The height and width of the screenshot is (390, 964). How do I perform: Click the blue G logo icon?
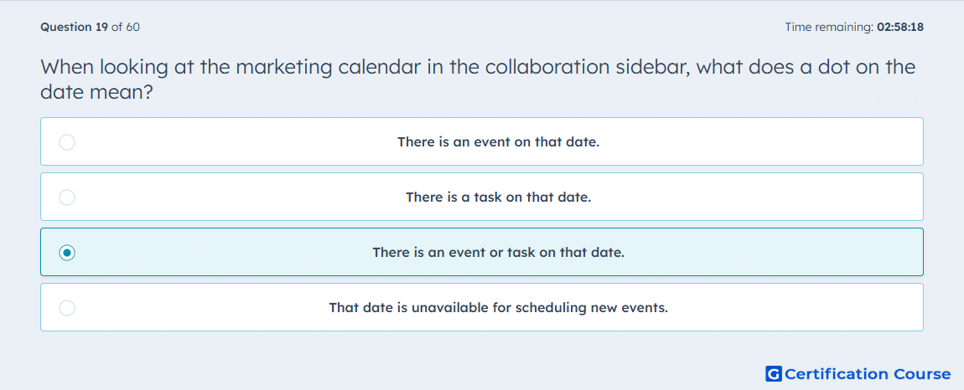[x=774, y=373]
